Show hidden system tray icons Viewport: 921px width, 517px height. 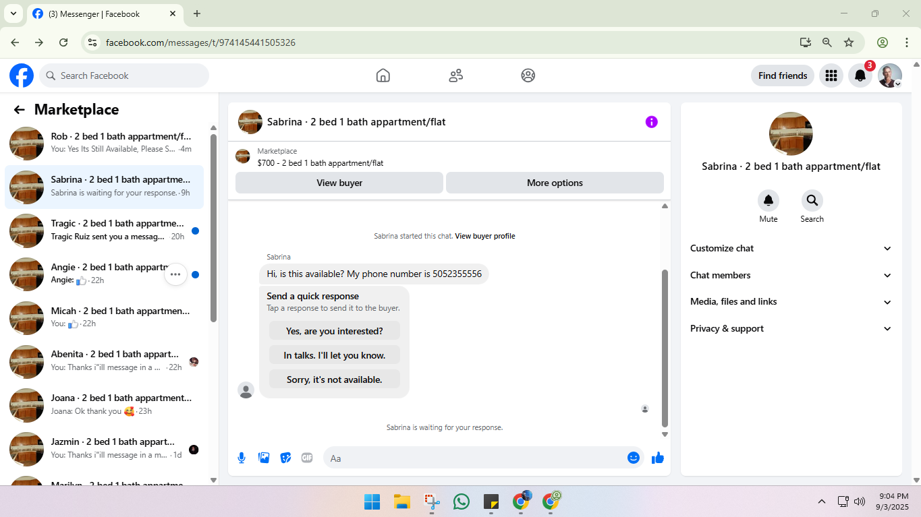(822, 501)
